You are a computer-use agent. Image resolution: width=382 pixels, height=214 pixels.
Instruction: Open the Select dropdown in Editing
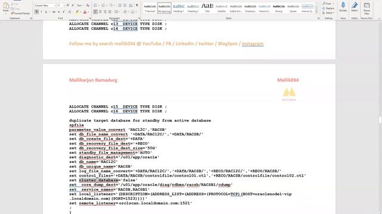(328, 13)
